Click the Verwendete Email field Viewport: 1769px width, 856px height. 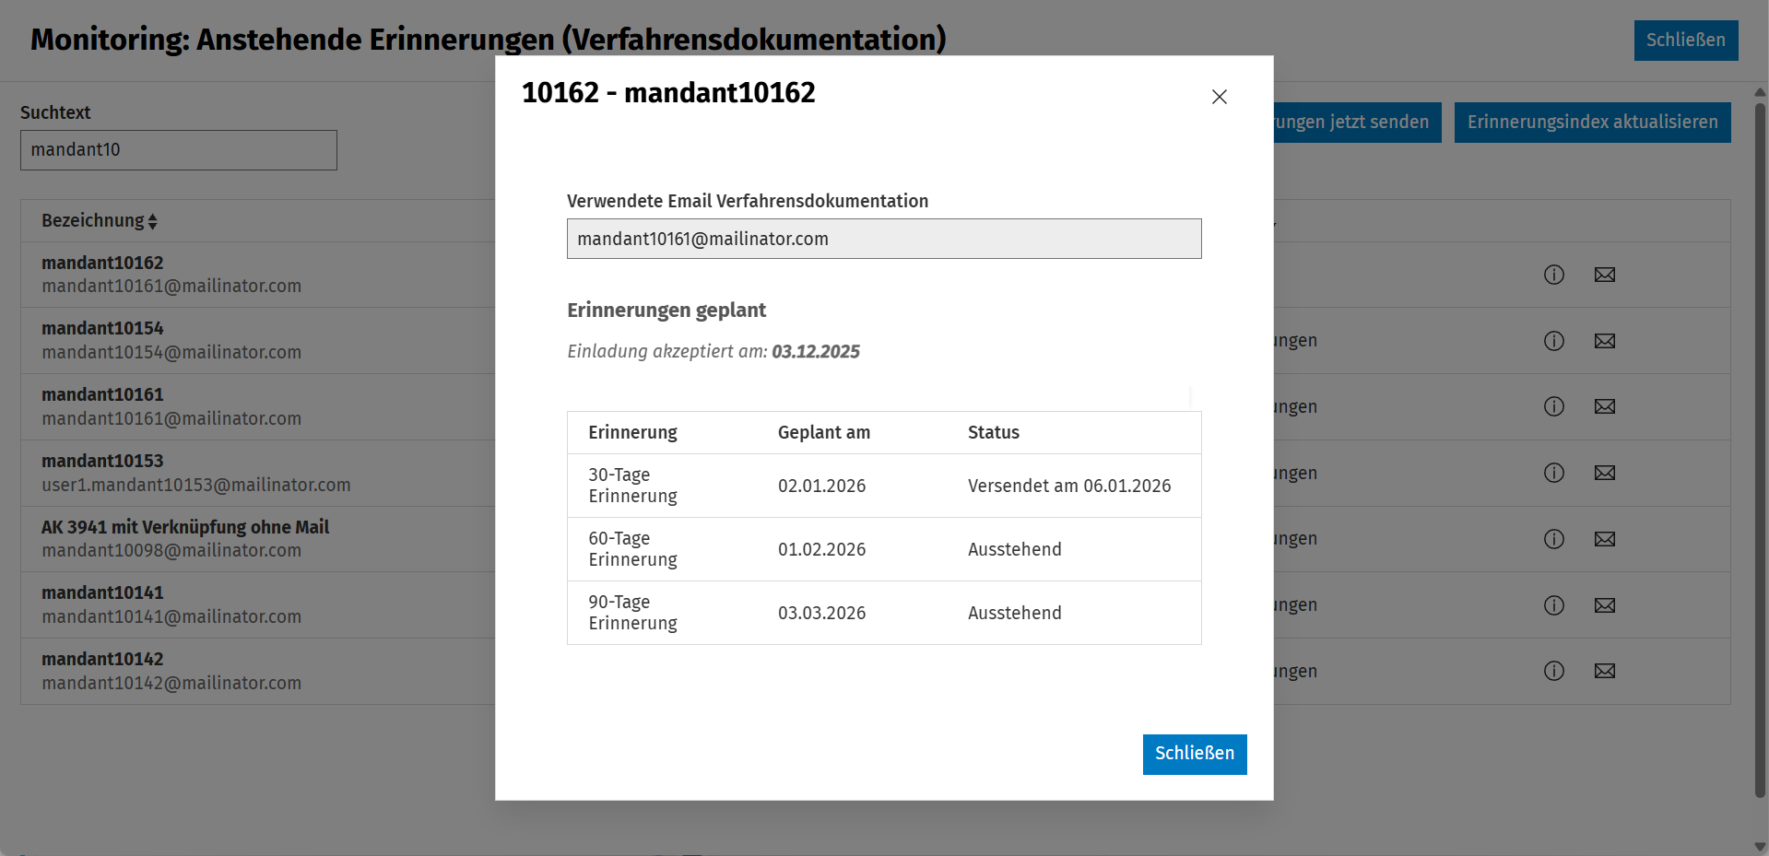tap(884, 239)
